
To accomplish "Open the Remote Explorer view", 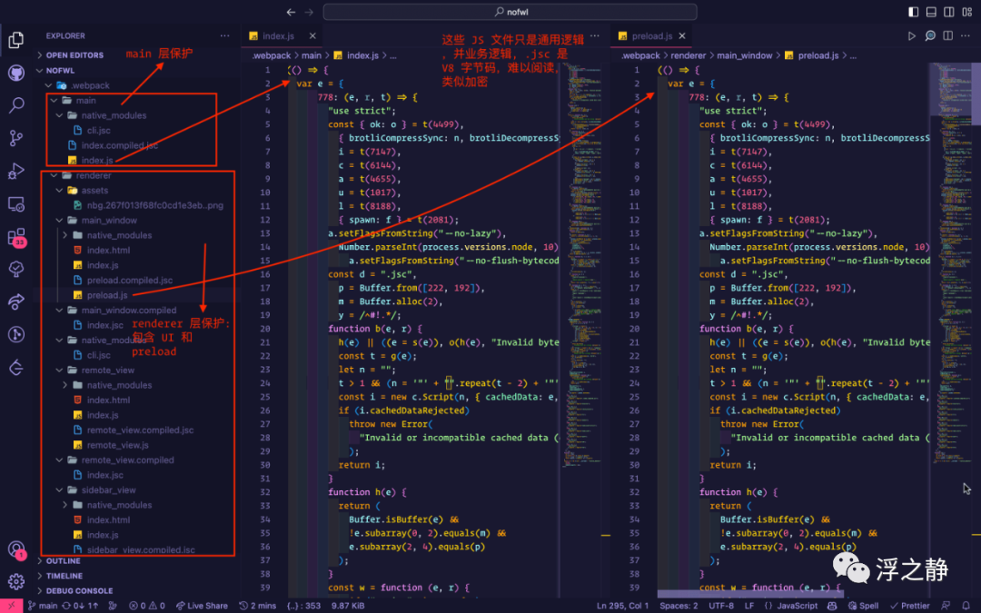I will [x=16, y=204].
